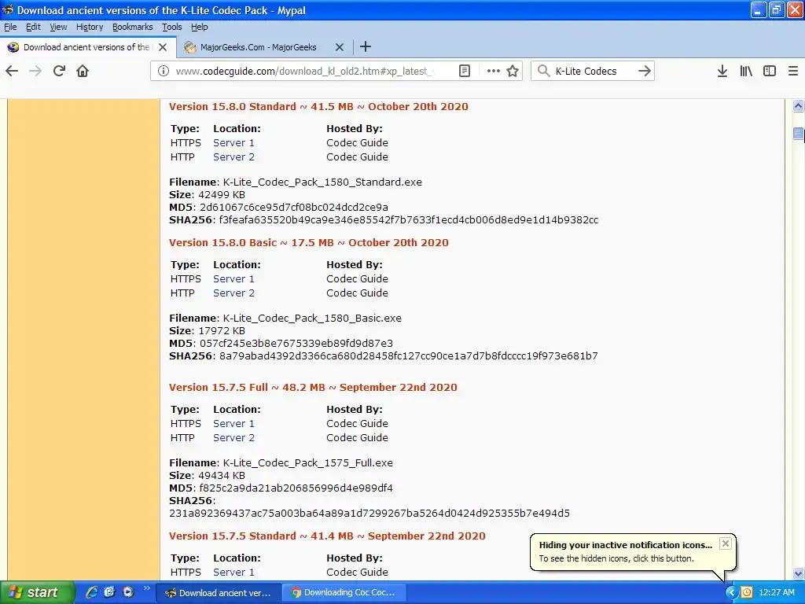
Task: Click the scrollbar up arrow
Action: pyautogui.click(x=798, y=106)
